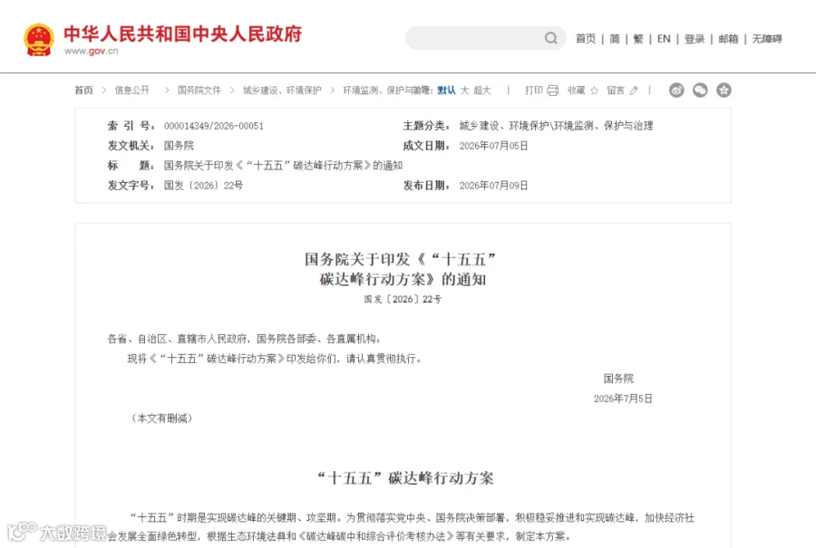Open 首页 in top navigation

(586, 38)
